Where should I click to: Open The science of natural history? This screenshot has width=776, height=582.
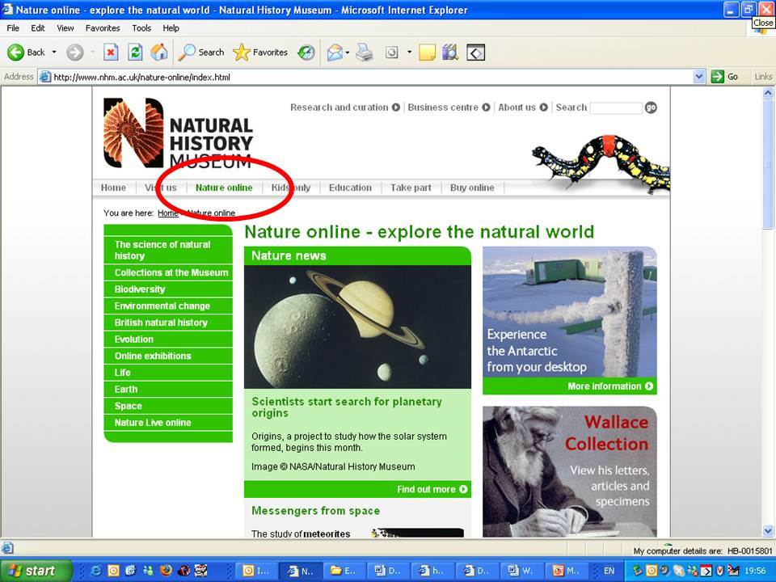pyautogui.click(x=168, y=250)
